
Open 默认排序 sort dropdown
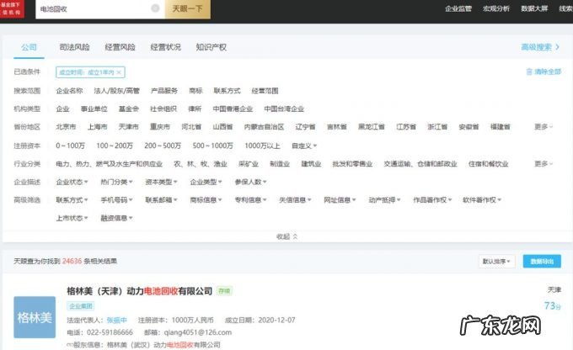click(x=496, y=262)
